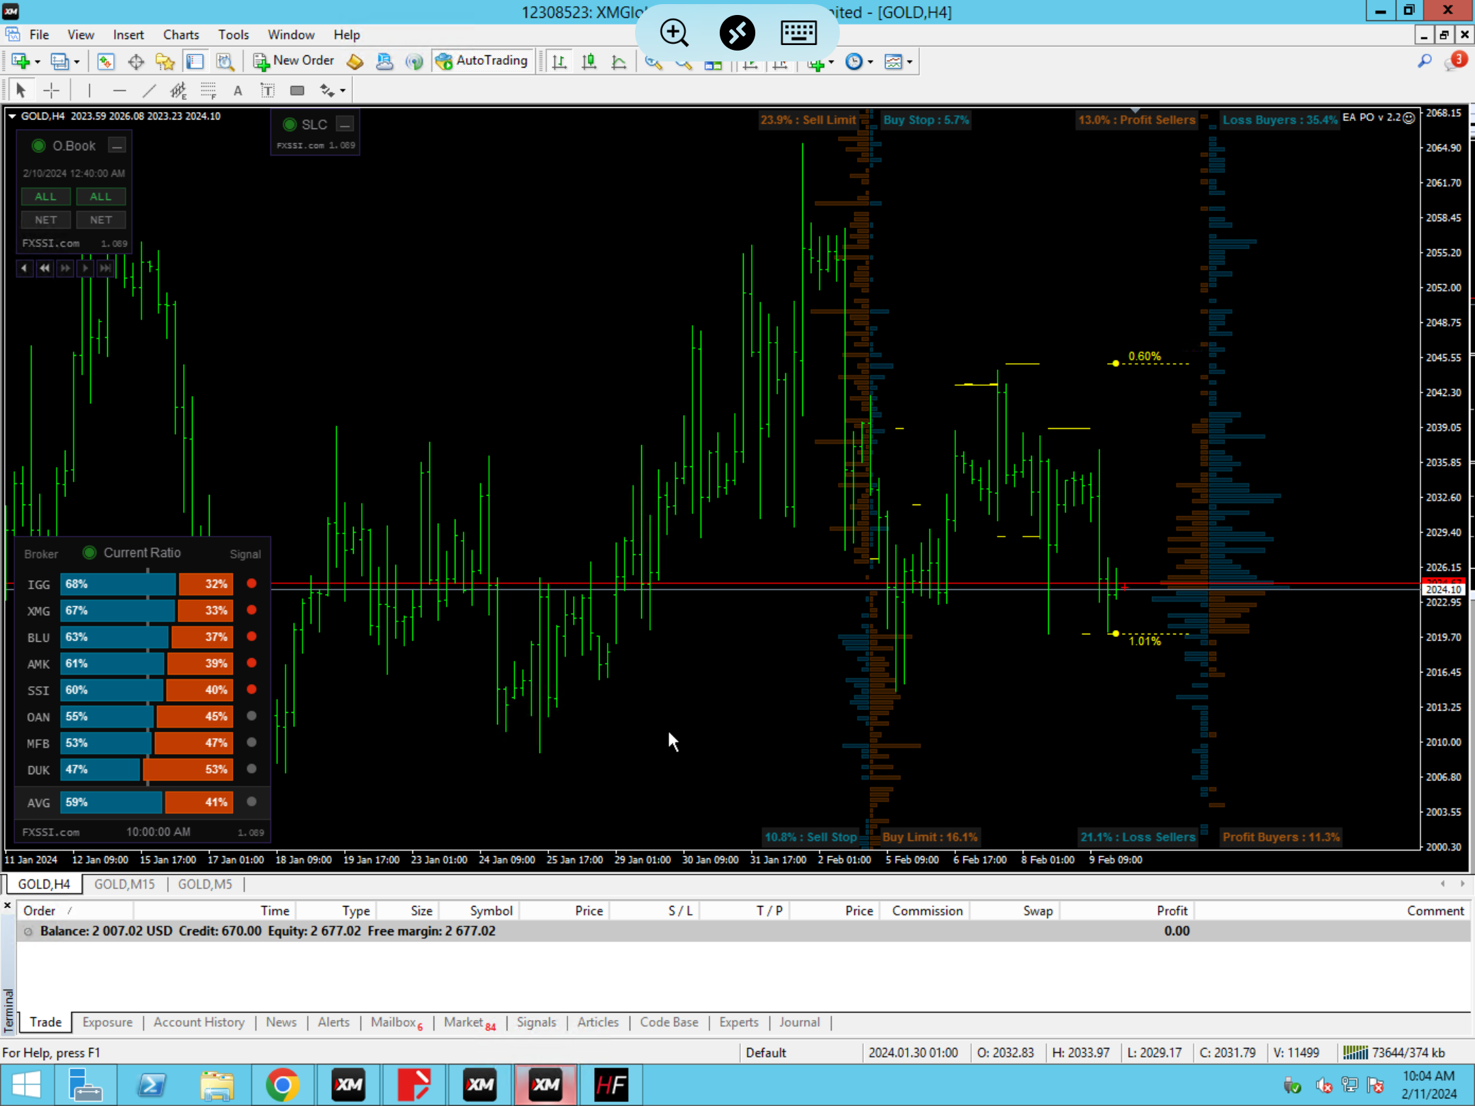
Task: Select the trendline drawing tool
Action: 150,90
